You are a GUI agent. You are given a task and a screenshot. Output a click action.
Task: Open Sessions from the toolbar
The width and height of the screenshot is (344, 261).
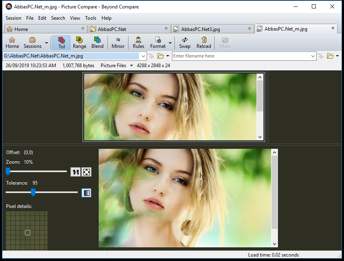coord(33,43)
